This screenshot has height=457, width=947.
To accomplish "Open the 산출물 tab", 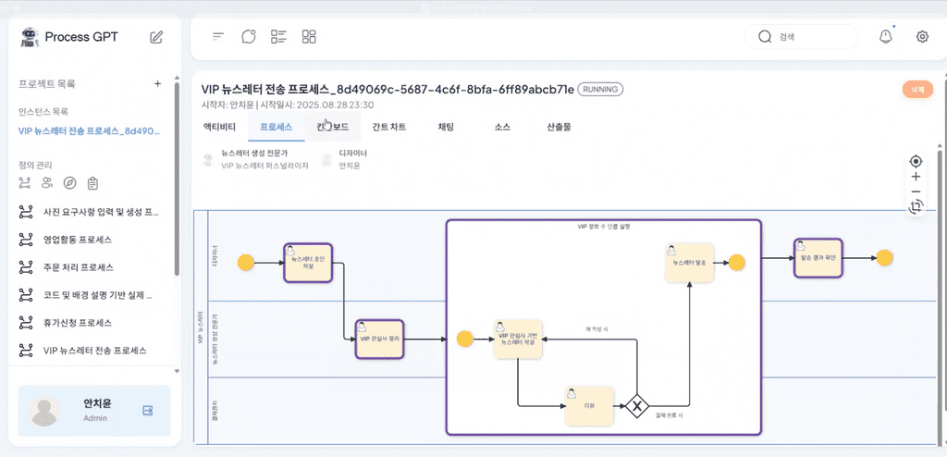I will click(x=559, y=127).
